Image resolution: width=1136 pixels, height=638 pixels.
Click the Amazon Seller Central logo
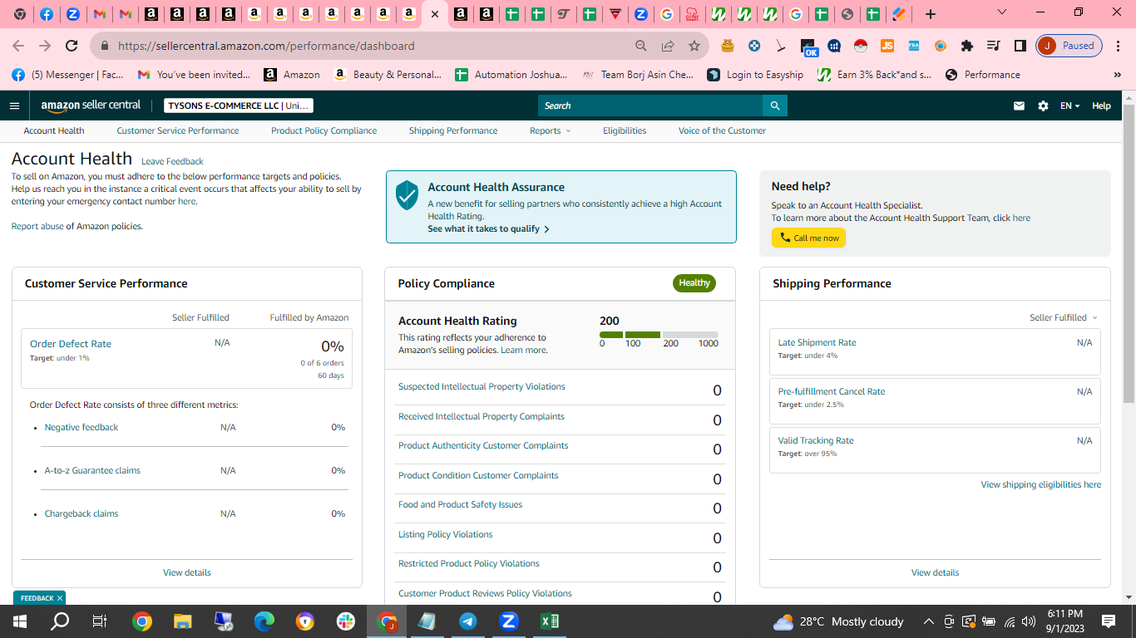pos(91,106)
